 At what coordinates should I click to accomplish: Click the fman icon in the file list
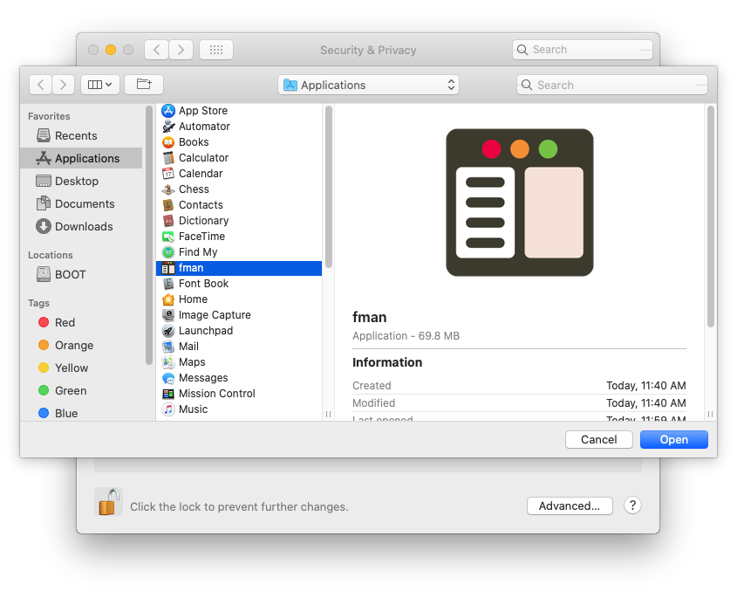168,268
